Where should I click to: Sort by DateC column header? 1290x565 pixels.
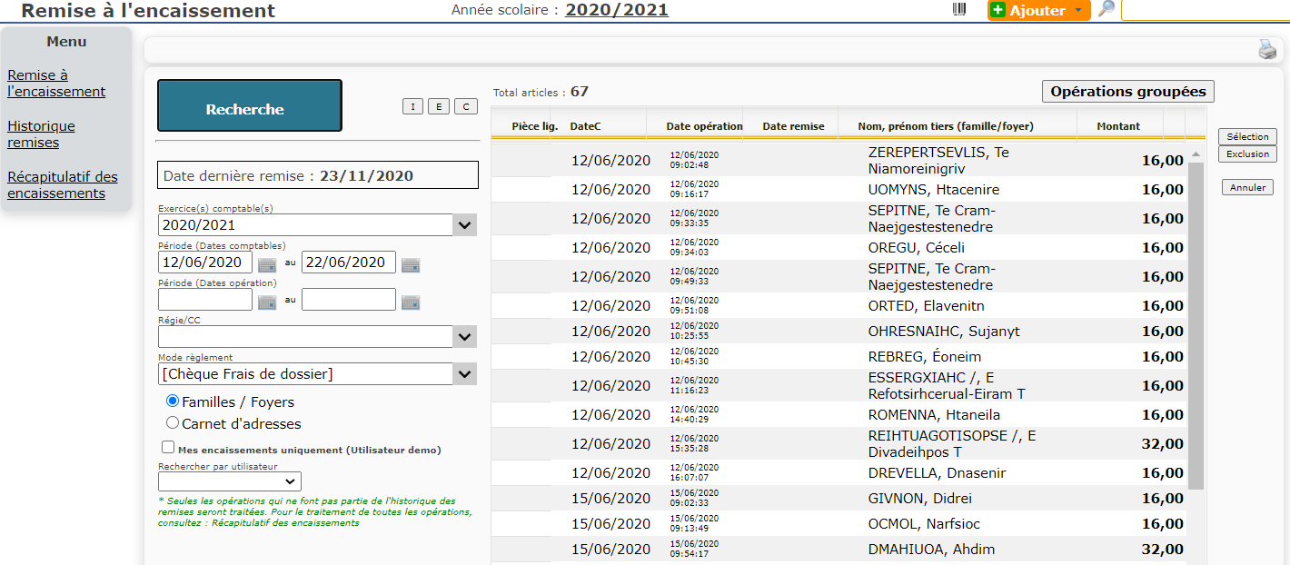585,126
